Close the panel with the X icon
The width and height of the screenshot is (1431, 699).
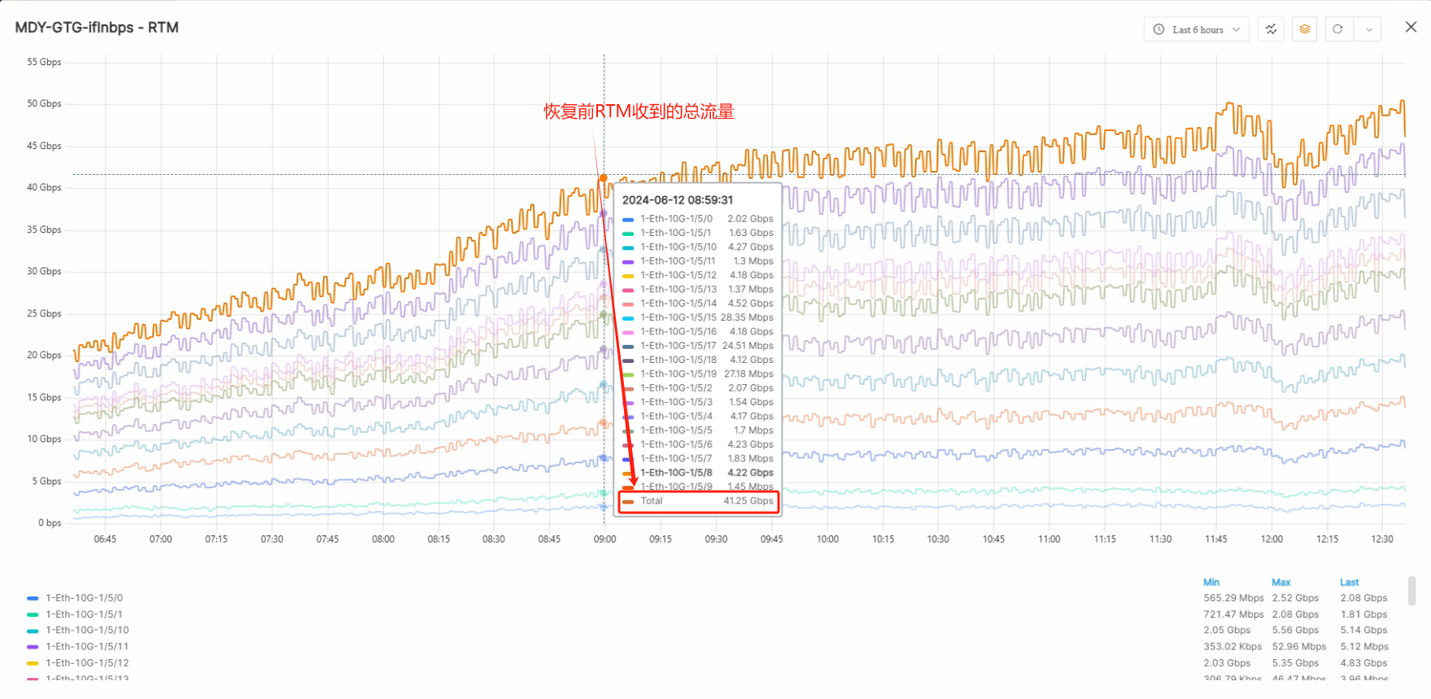click(1411, 27)
